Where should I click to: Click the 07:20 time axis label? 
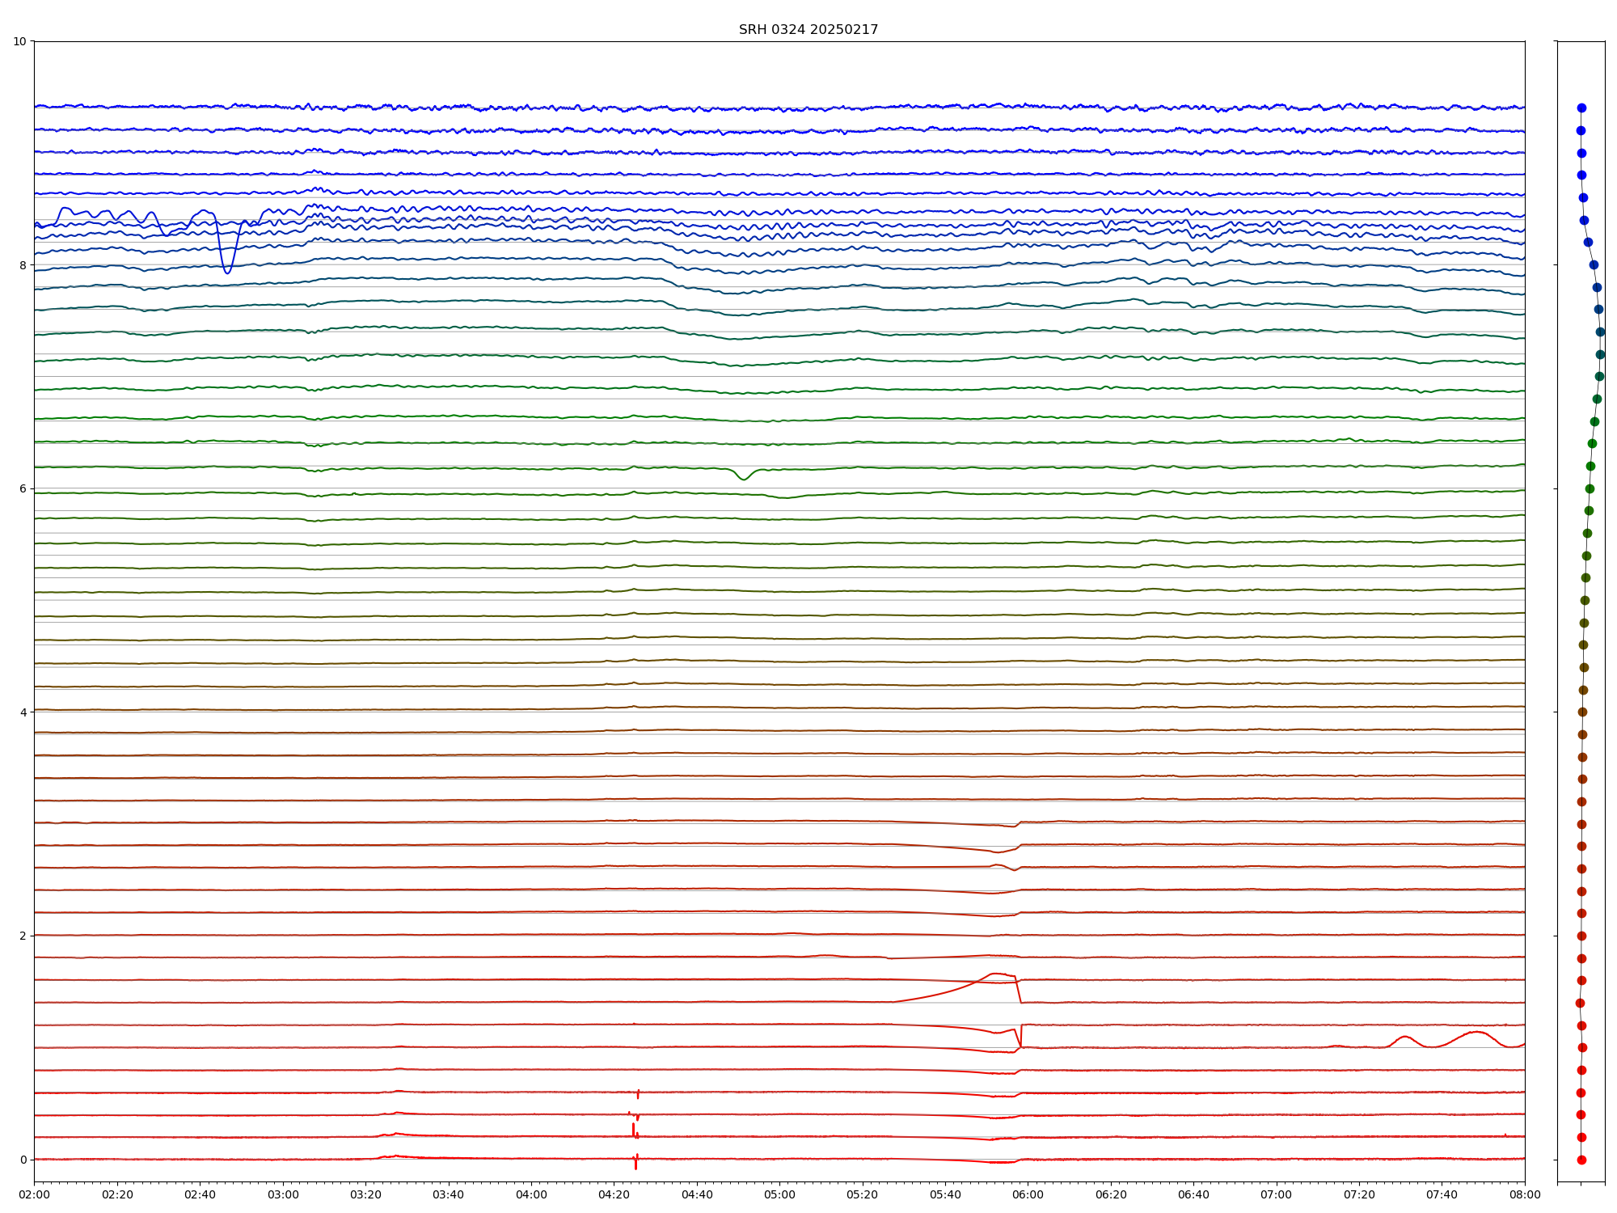pos(1359,1194)
